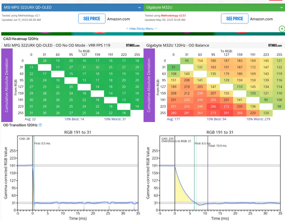Click the Updated Jun 11, 2025 timestamp
Viewport: 285px width, 221px height.
point(21,20)
